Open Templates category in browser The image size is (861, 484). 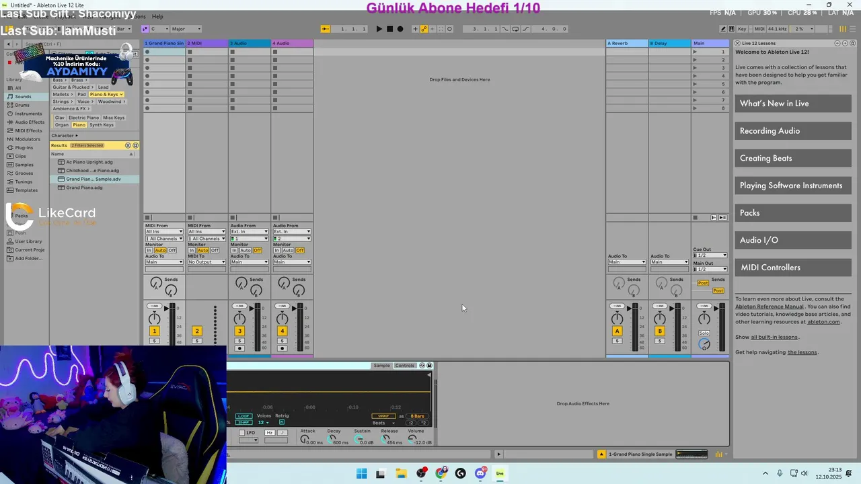[26, 190]
